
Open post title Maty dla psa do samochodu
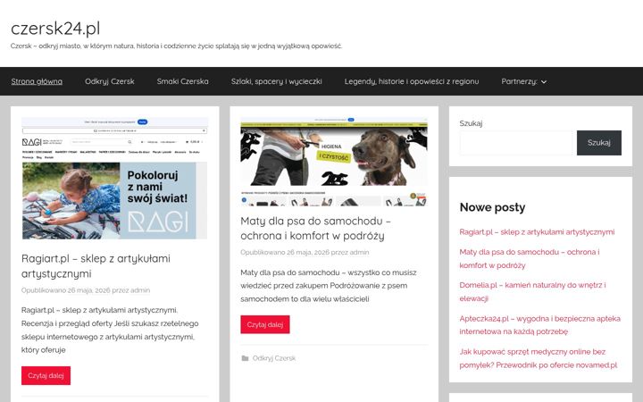(x=316, y=228)
